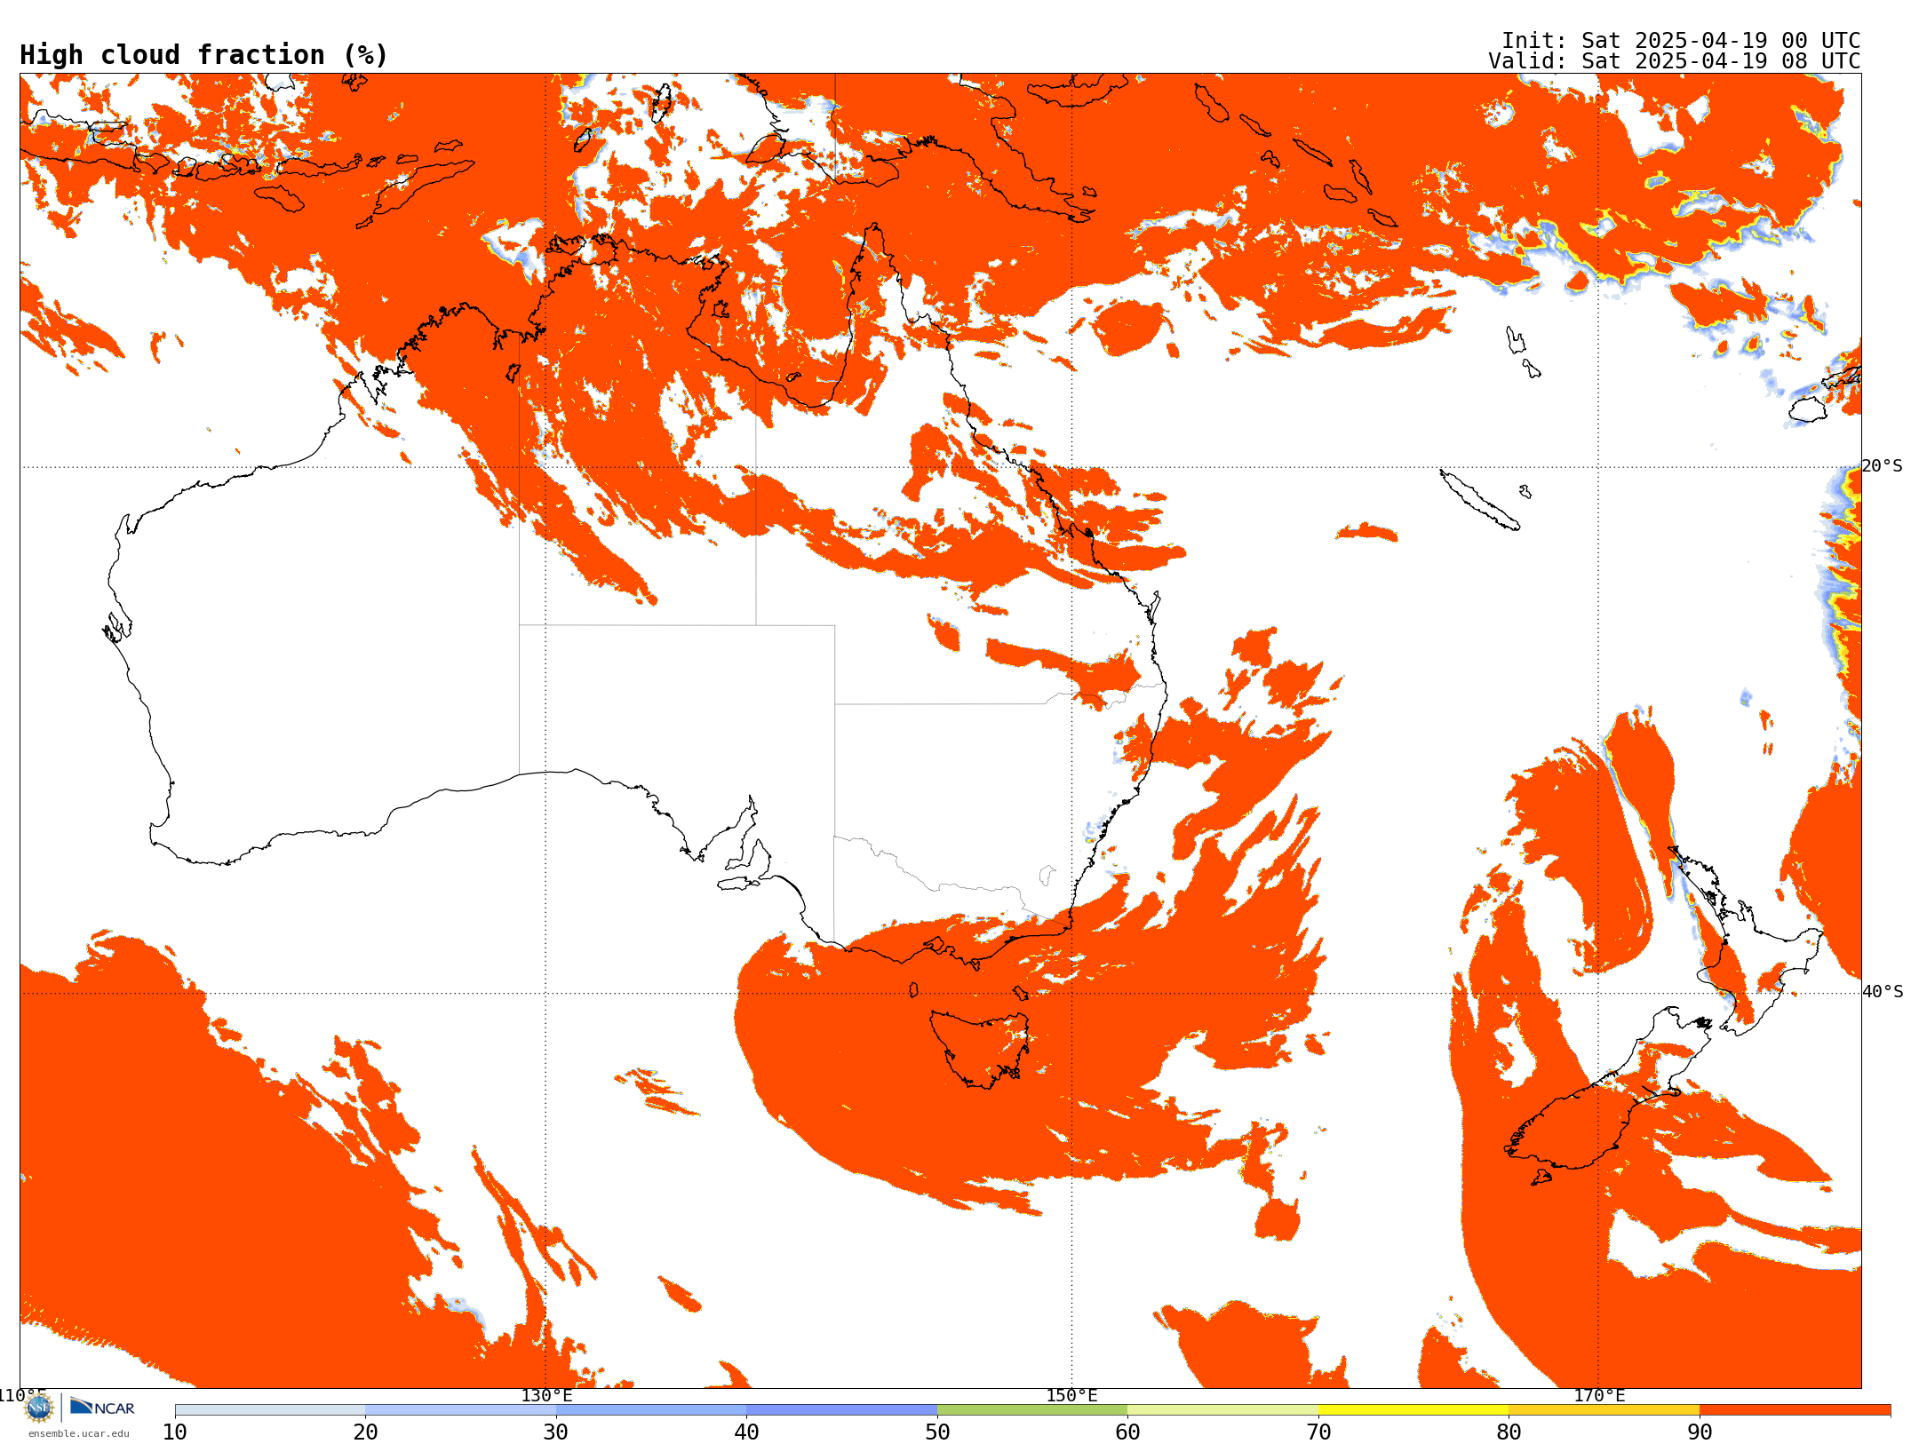Image resolution: width=1919 pixels, height=1444 pixels.
Task: Click the 80–90 gold colorbar segment
Action: pyautogui.click(x=1604, y=1410)
